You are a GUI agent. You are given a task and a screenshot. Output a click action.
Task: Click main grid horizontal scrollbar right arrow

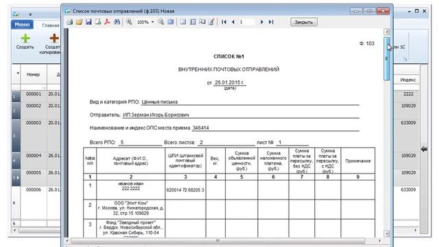click(x=415, y=230)
